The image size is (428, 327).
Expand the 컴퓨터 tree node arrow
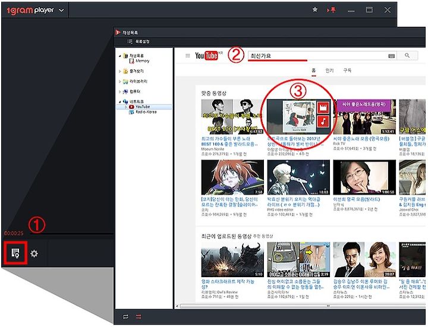coord(120,91)
